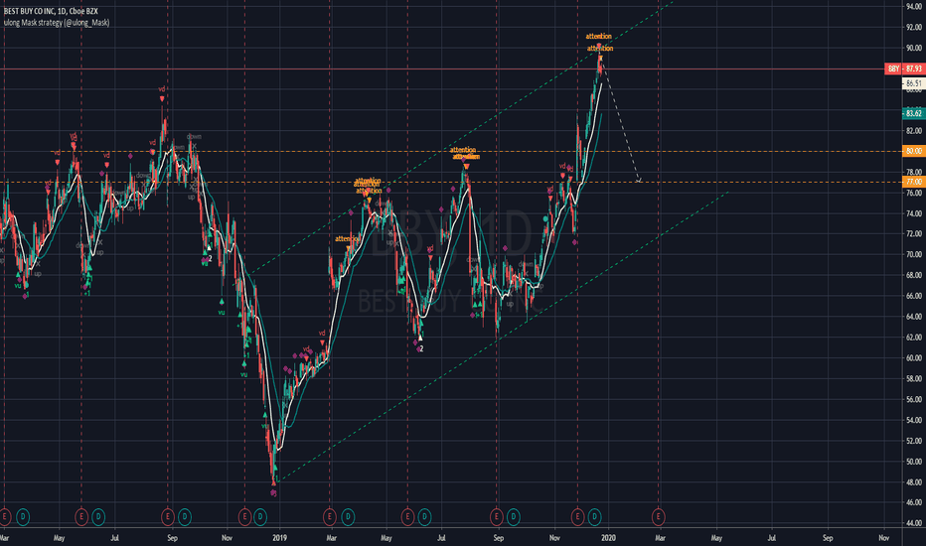Select the earnings E marker just left of Sep 2018

tap(168, 517)
